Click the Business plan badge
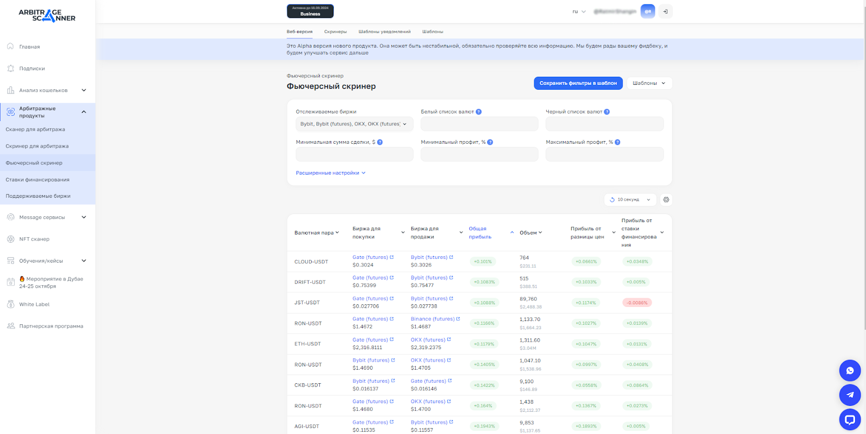Viewport: 866px width, 434px height. (x=310, y=11)
